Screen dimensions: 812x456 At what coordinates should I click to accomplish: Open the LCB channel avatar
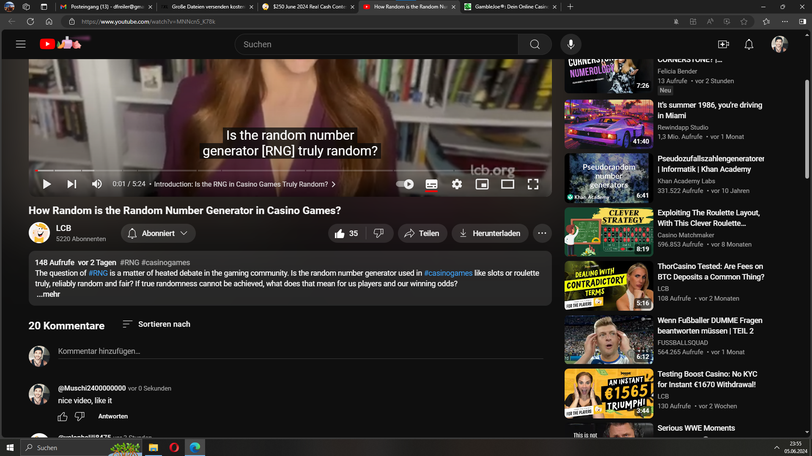tap(39, 233)
